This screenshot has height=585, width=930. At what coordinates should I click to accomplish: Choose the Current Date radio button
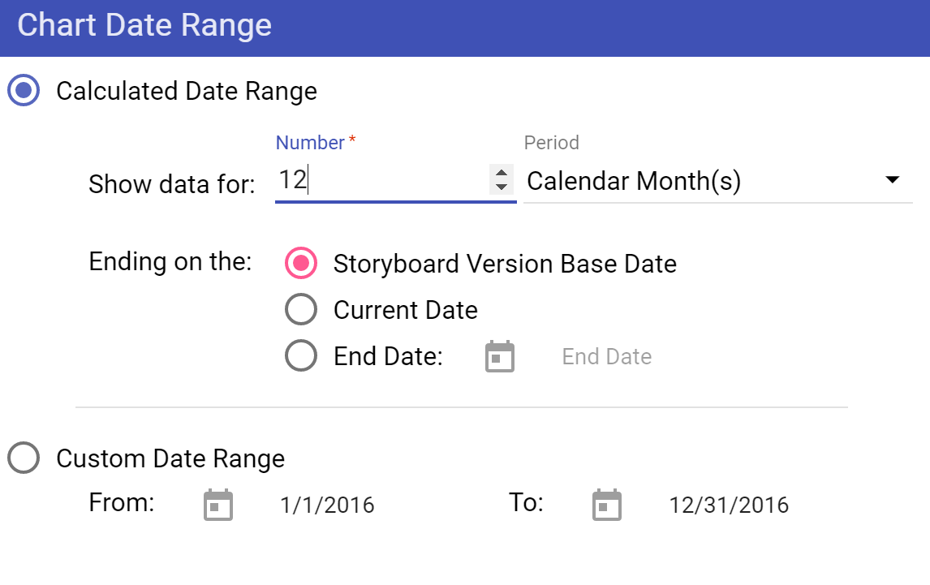[x=301, y=310]
